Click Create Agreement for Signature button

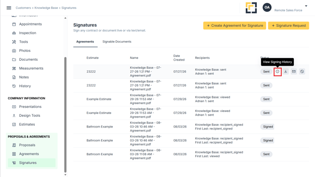pyautogui.click(x=235, y=25)
